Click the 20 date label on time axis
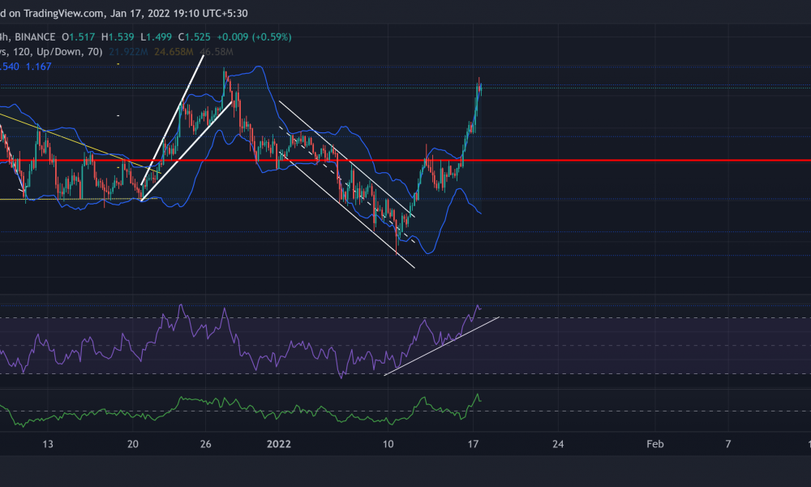The image size is (811, 487). (133, 444)
